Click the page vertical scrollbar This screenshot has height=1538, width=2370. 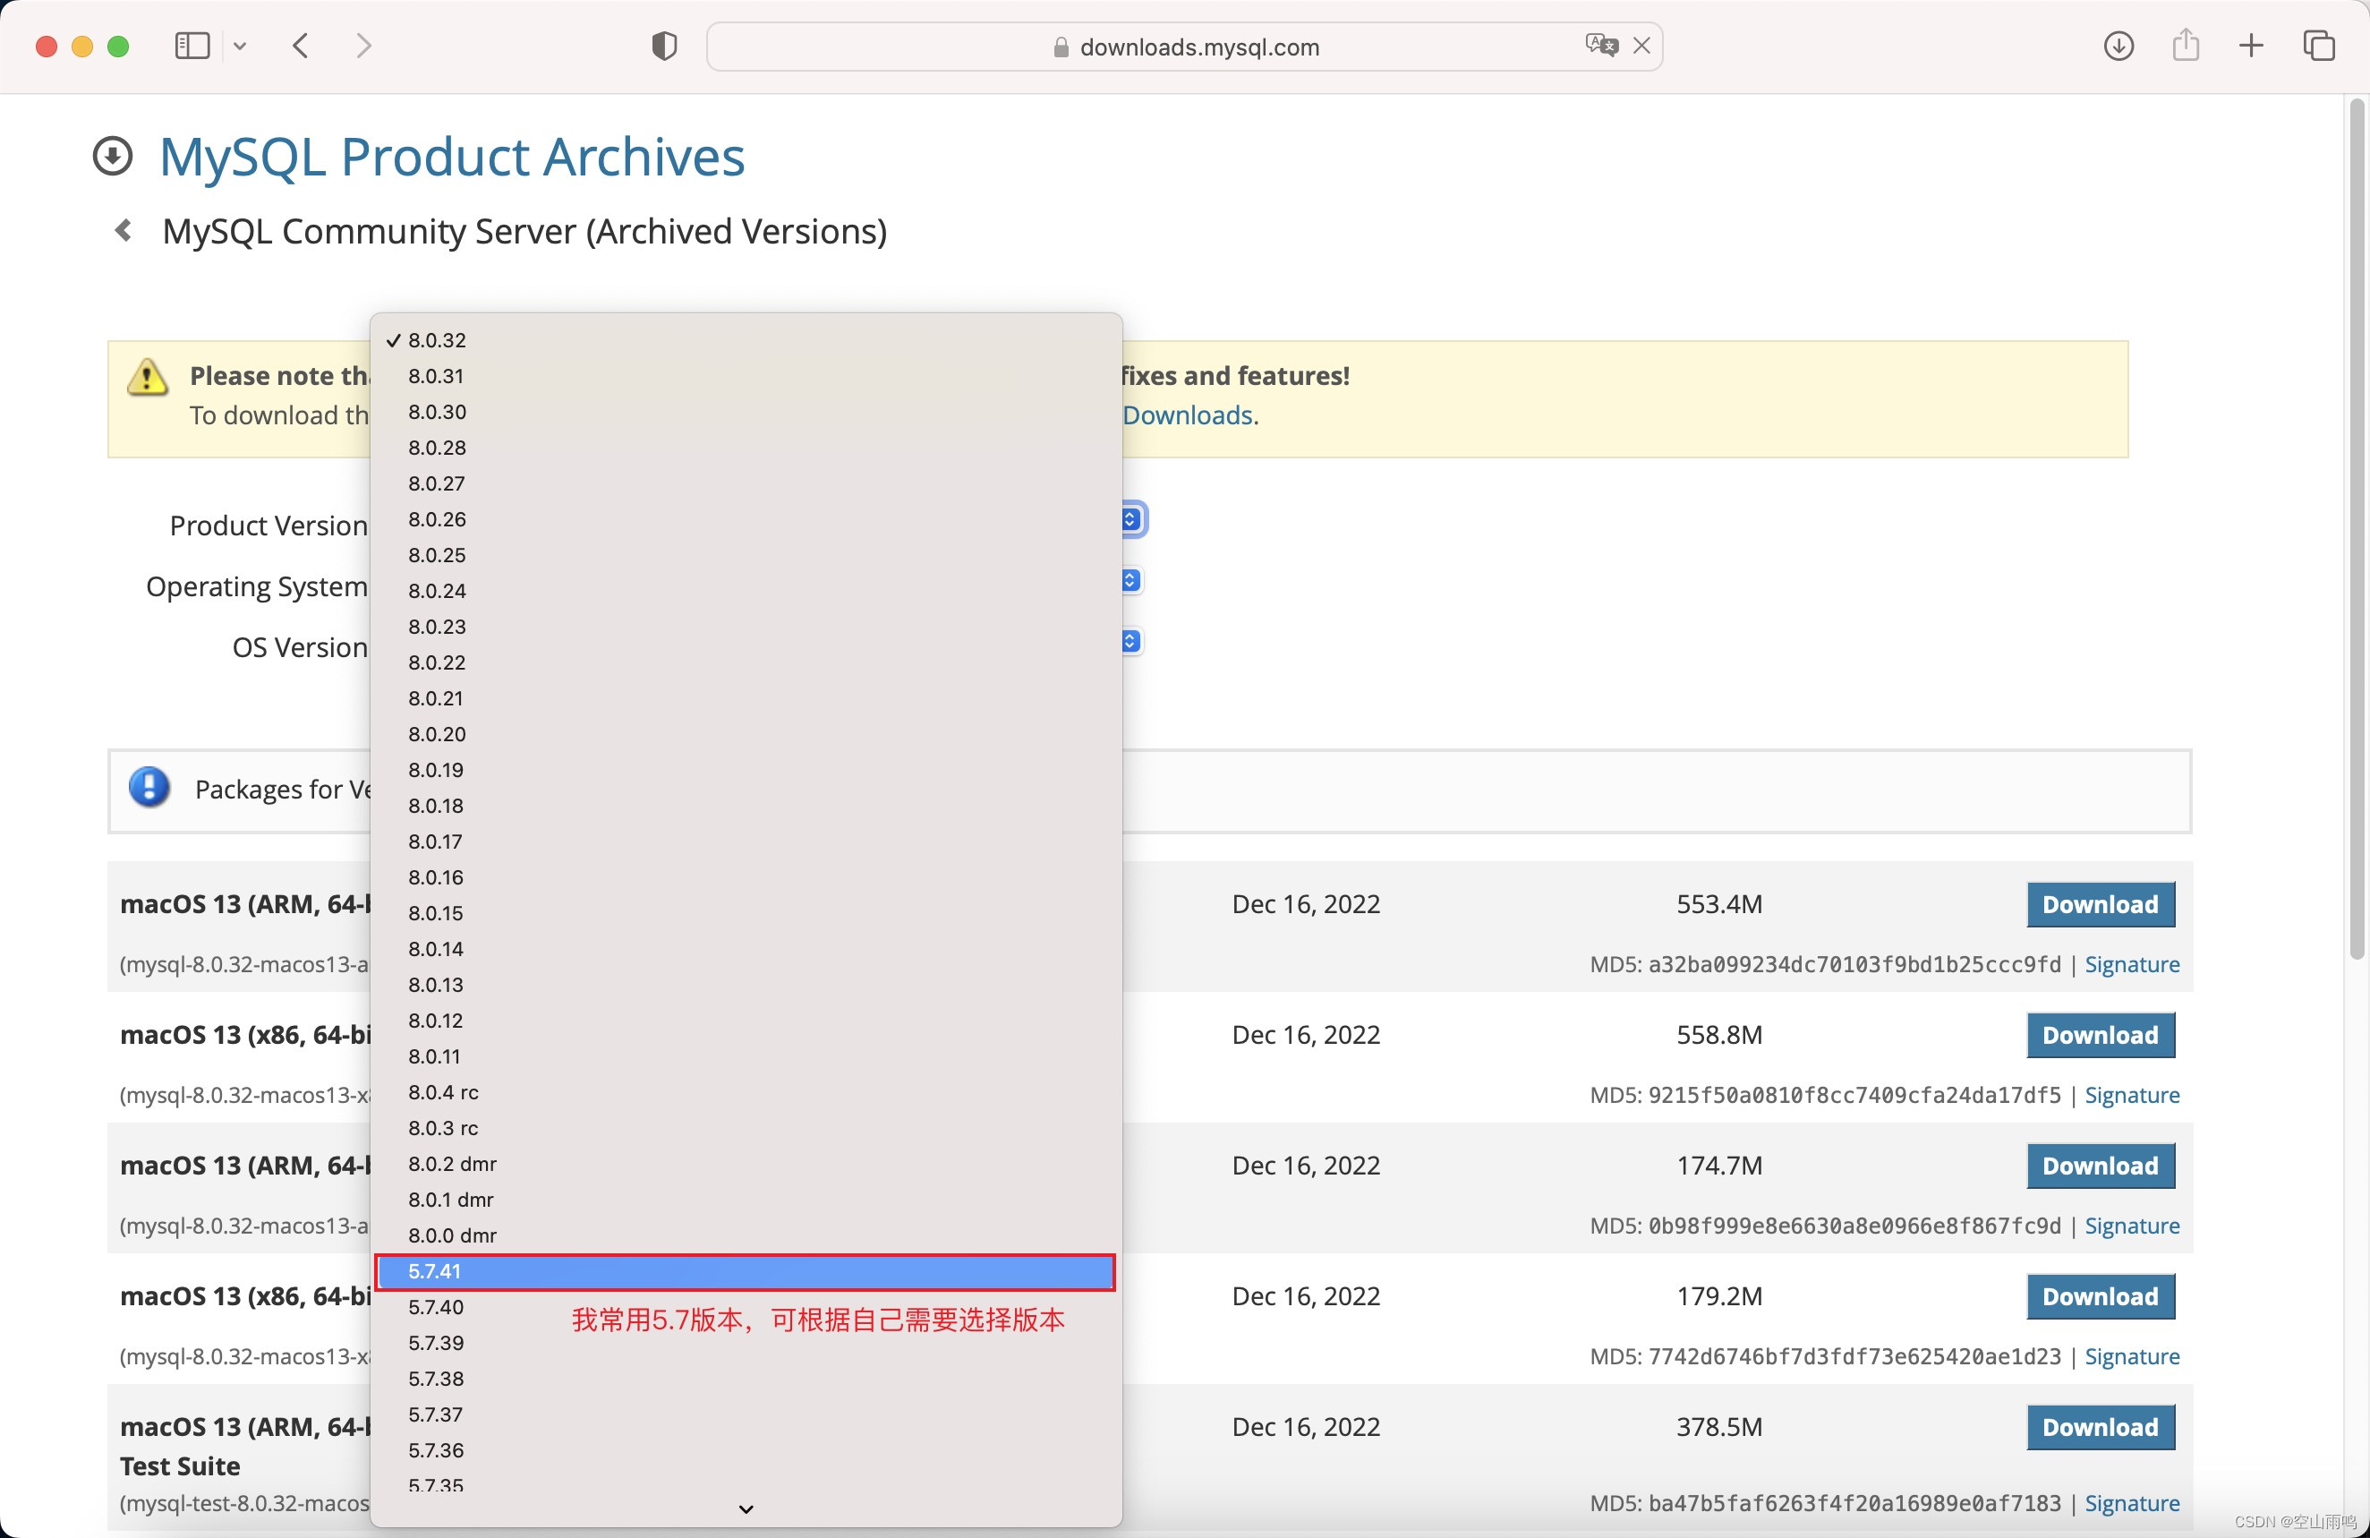click(2356, 528)
